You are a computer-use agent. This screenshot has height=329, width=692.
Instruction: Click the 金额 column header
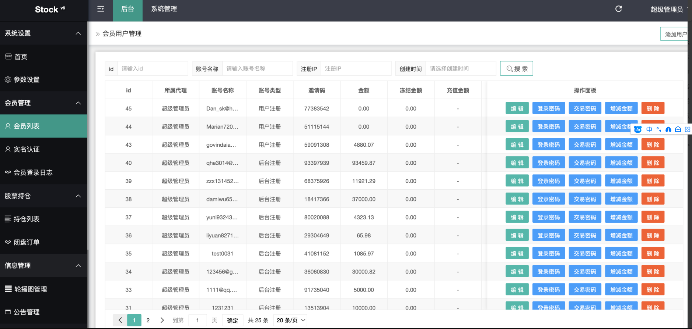coord(364,90)
